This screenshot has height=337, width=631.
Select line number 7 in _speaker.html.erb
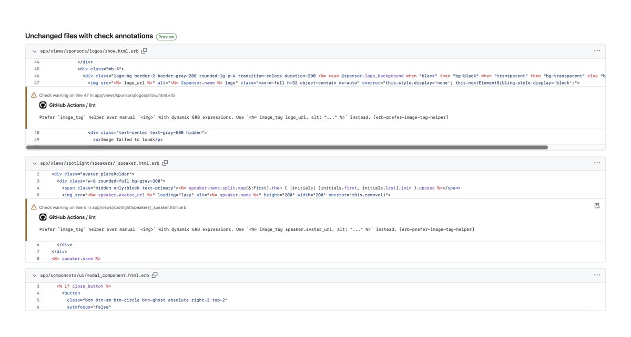click(x=38, y=251)
